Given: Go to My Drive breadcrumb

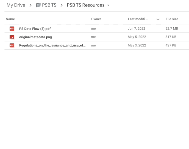Looking at the screenshot, I should [16, 5].
